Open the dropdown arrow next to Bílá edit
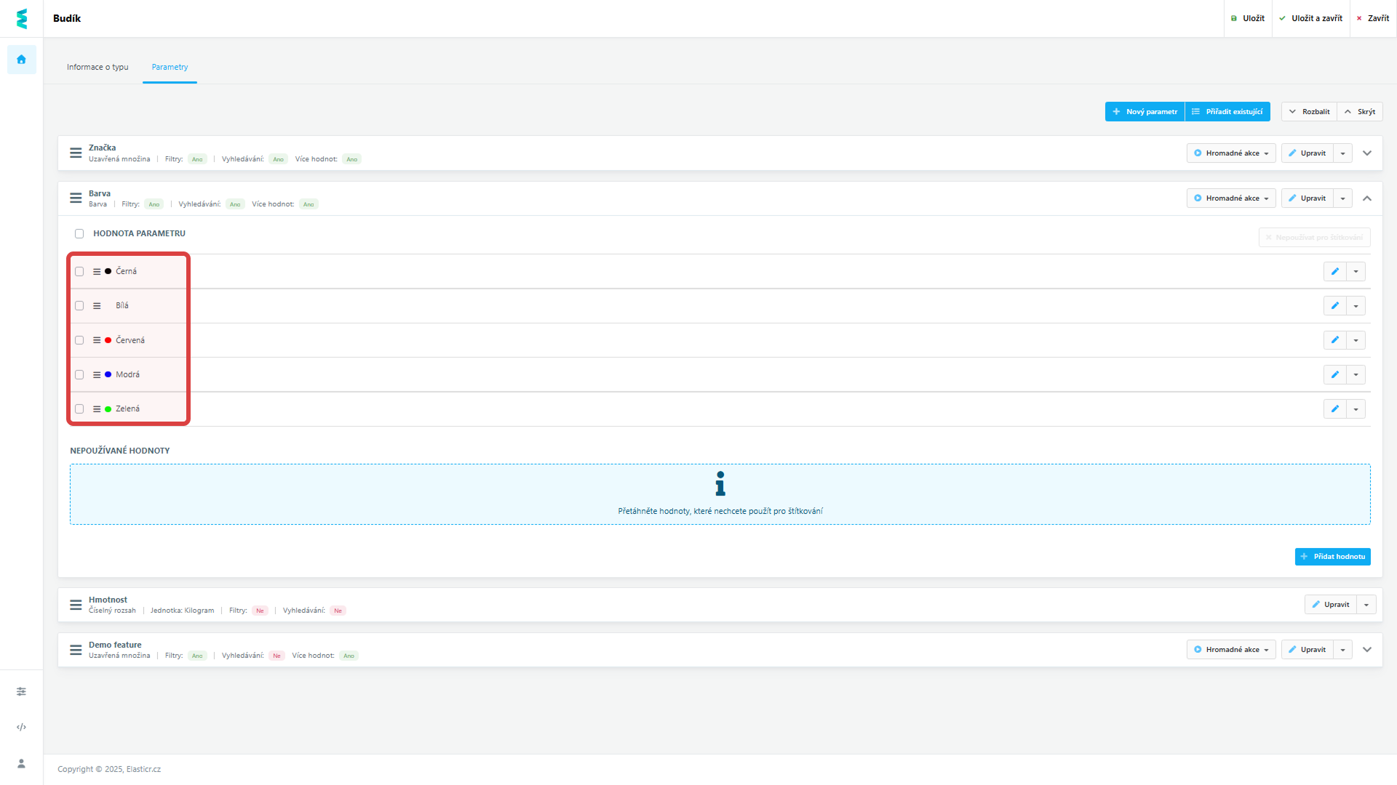The image size is (1397, 785). (1356, 306)
